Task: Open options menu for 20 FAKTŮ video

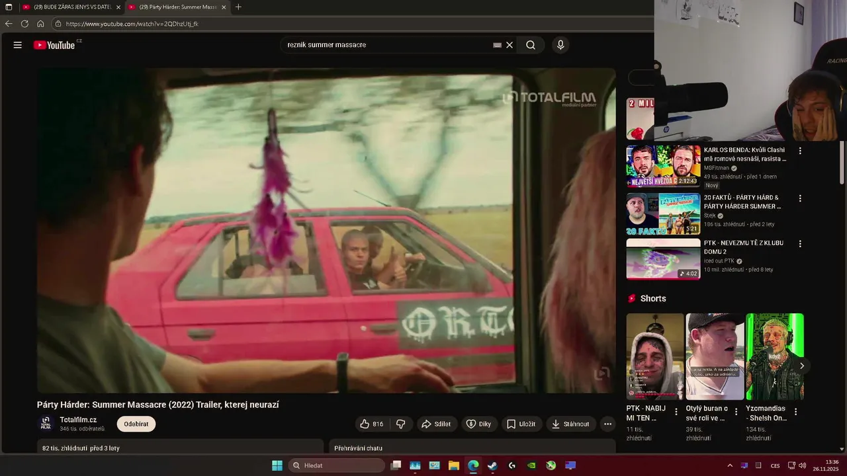Action: [800, 198]
